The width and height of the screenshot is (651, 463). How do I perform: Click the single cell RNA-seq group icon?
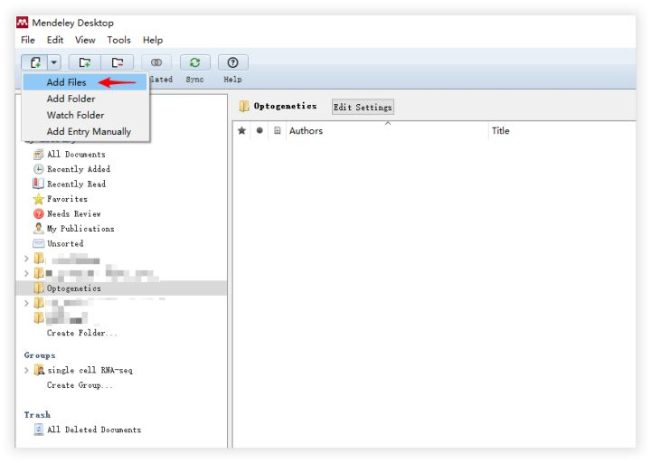point(39,370)
